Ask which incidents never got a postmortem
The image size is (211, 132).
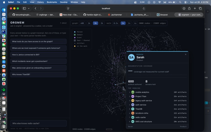[38, 61]
